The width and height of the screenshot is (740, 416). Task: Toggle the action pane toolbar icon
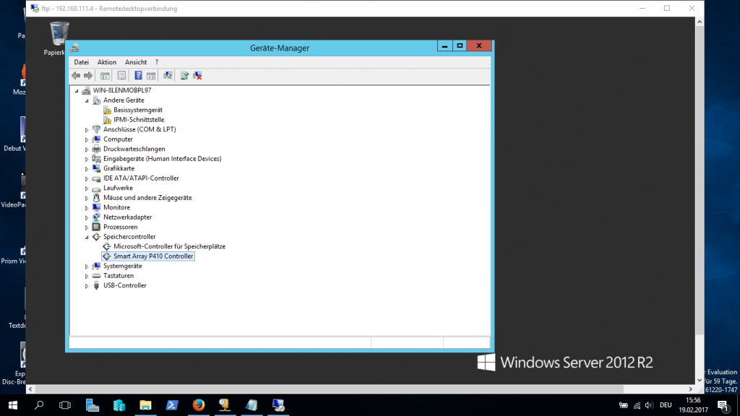tap(151, 75)
